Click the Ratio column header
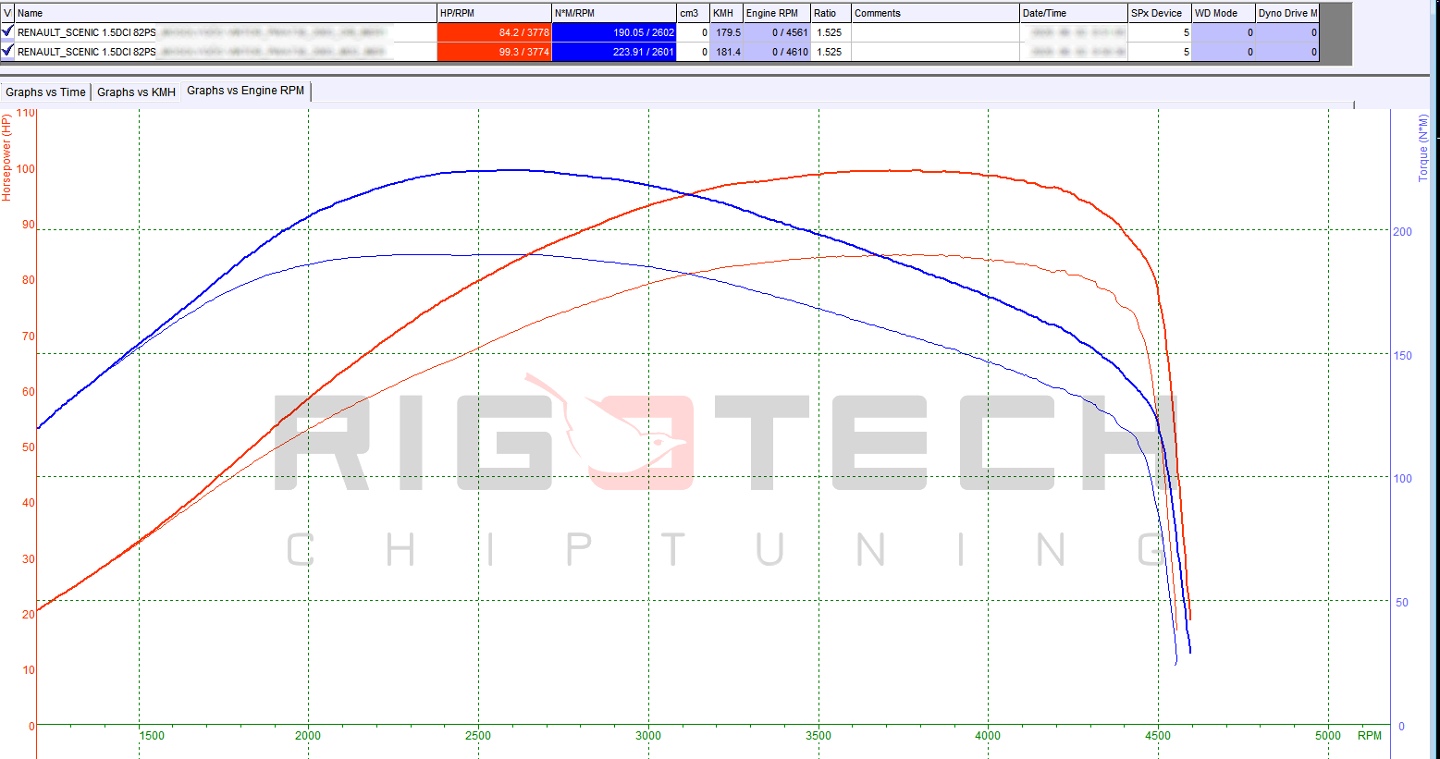Screen dimensions: 1440x759 pos(831,13)
